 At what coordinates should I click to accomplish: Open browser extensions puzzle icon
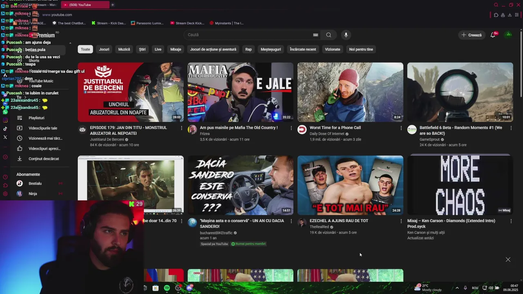pyautogui.click(x=496, y=15)
